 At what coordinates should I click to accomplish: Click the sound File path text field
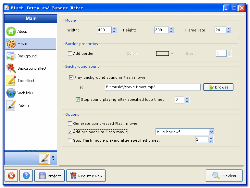[x=153, y=87]
